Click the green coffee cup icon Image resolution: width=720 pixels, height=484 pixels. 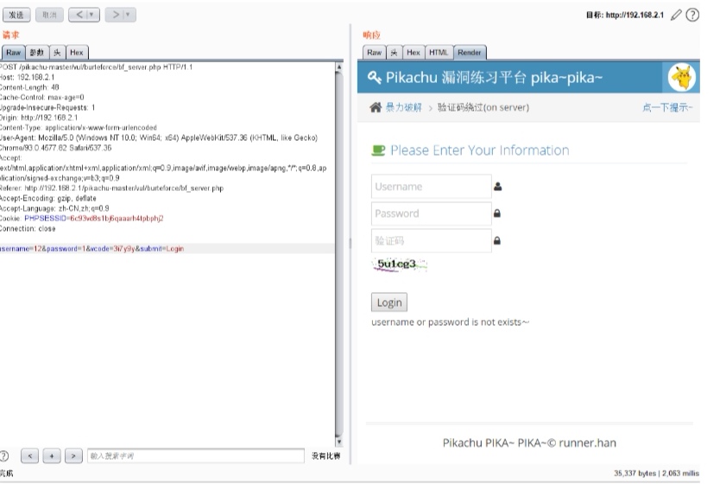pos(378,150)
